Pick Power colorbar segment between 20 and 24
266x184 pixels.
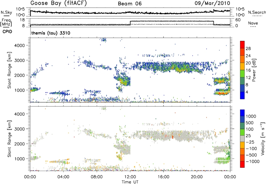(242, 59)
